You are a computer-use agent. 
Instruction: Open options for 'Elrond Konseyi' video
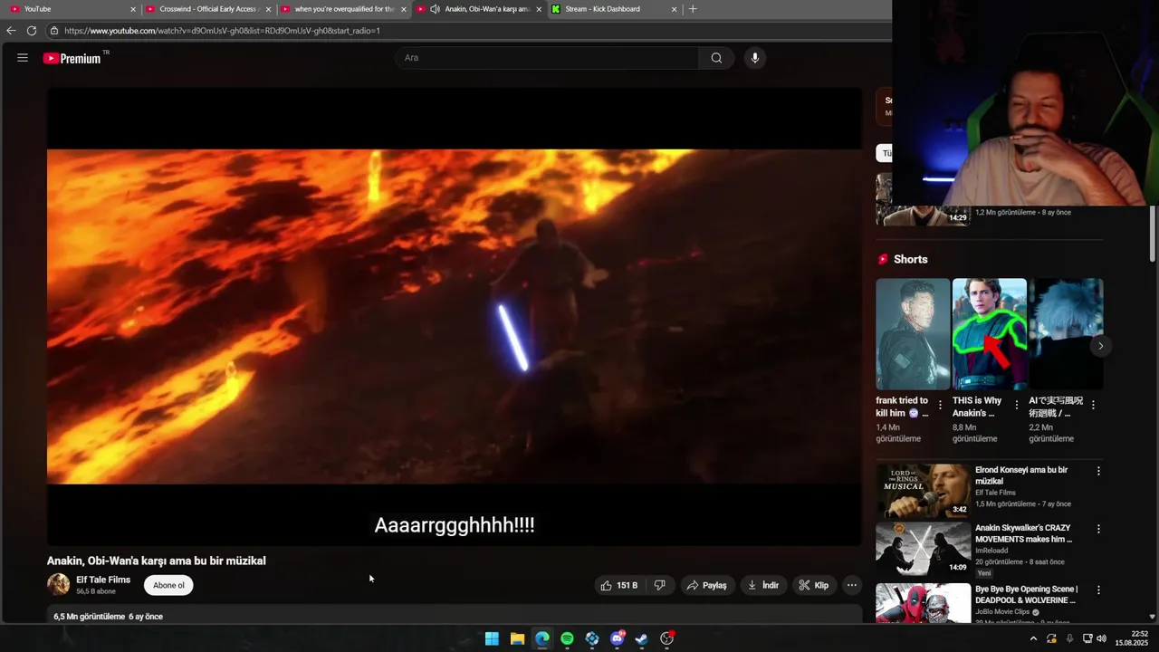pyautogui.click(x=1098, y=471)
